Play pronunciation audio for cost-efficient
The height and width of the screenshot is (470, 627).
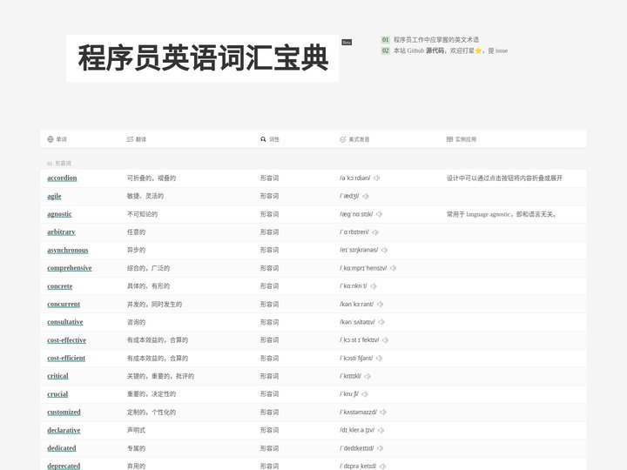[x=379, y=358]
